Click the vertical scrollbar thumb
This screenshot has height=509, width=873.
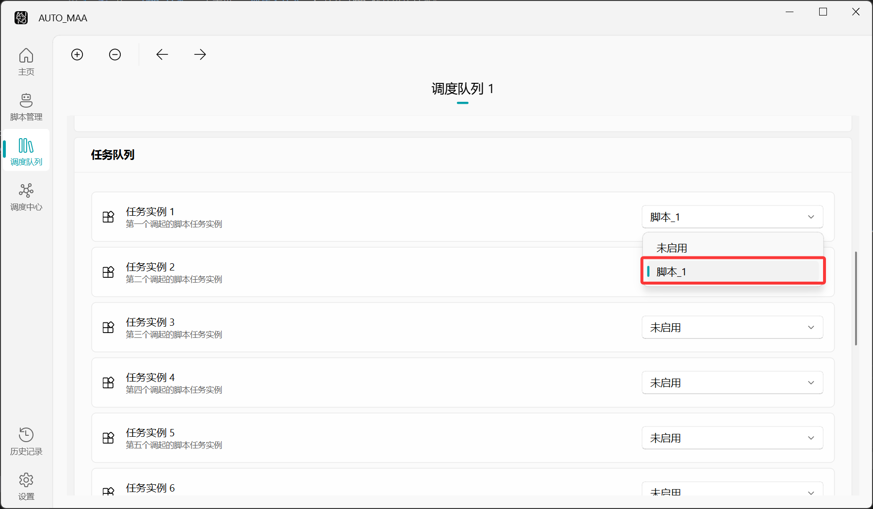click(x=856, y=298)
